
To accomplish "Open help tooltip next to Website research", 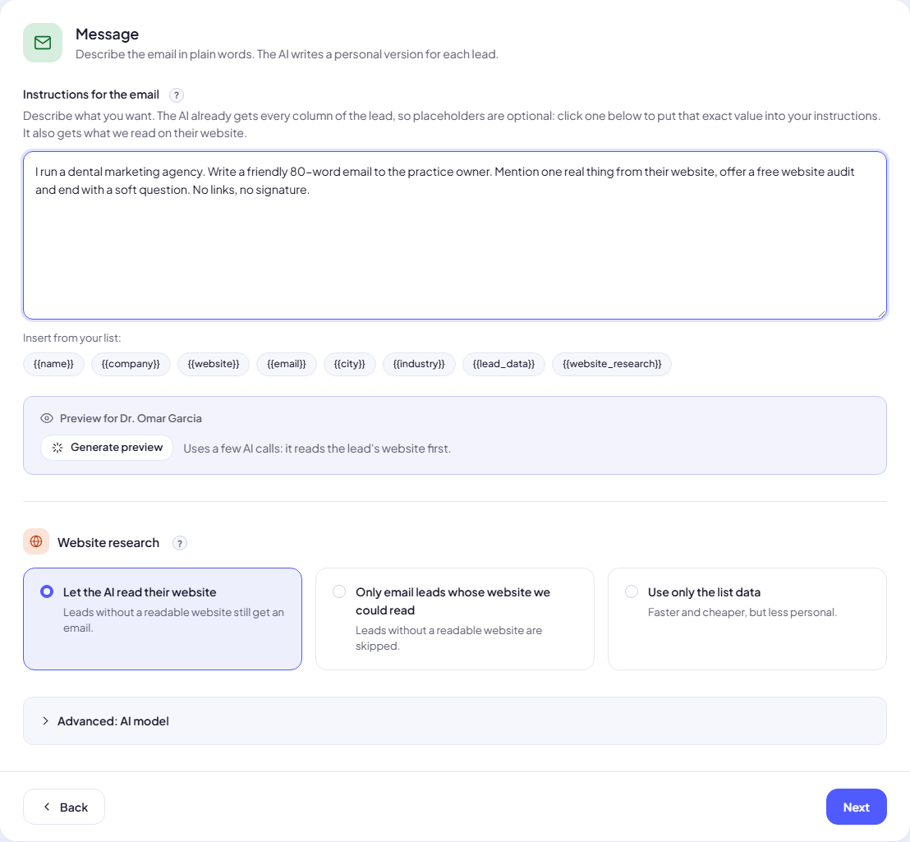I will (x=180, y=543).
